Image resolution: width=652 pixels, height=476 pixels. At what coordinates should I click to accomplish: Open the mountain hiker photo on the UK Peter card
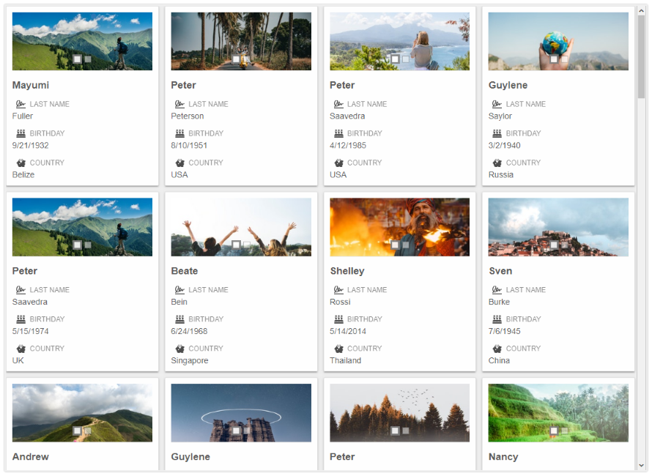click(82, 227)
